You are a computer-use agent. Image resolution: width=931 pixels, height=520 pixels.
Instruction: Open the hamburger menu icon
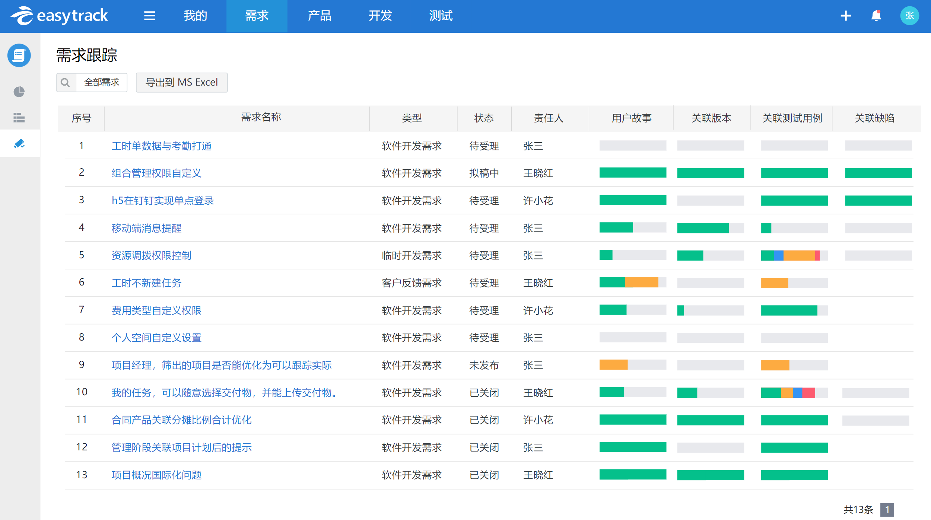click(x=149, y=16)
